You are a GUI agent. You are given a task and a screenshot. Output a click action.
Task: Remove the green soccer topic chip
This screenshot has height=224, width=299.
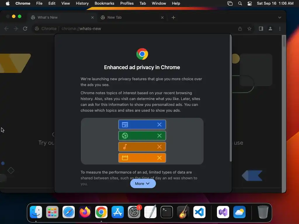click(159, 136)
